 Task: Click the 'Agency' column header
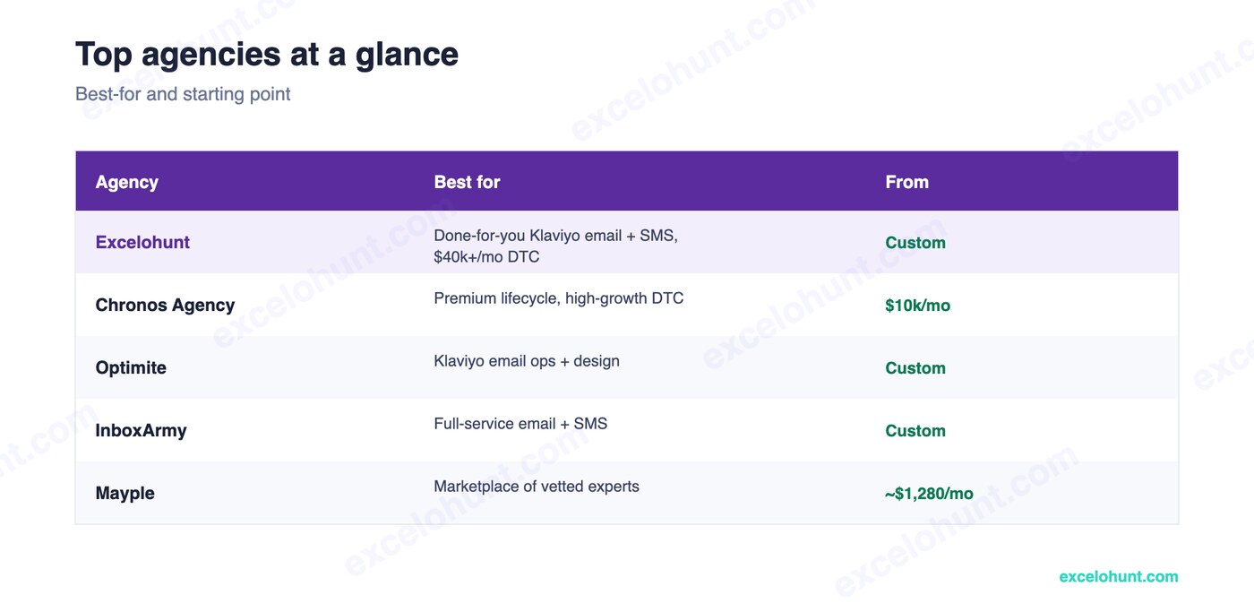(x=127, y=182)
